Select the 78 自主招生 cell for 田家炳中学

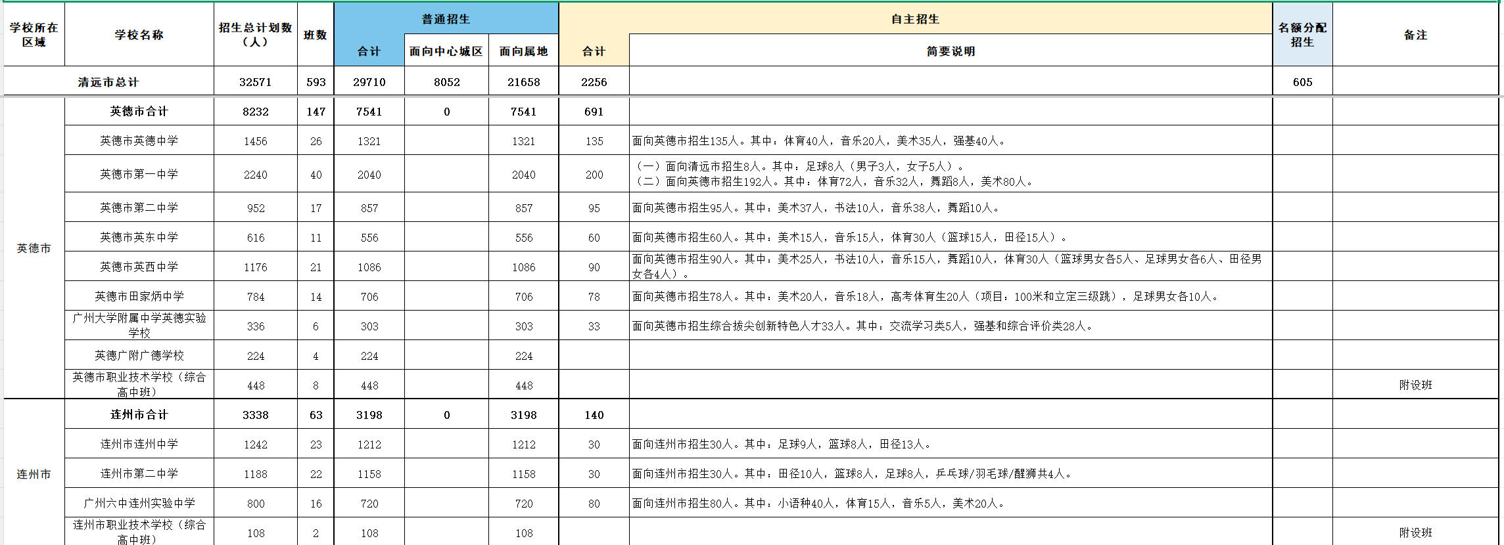[x=594, y=296]
